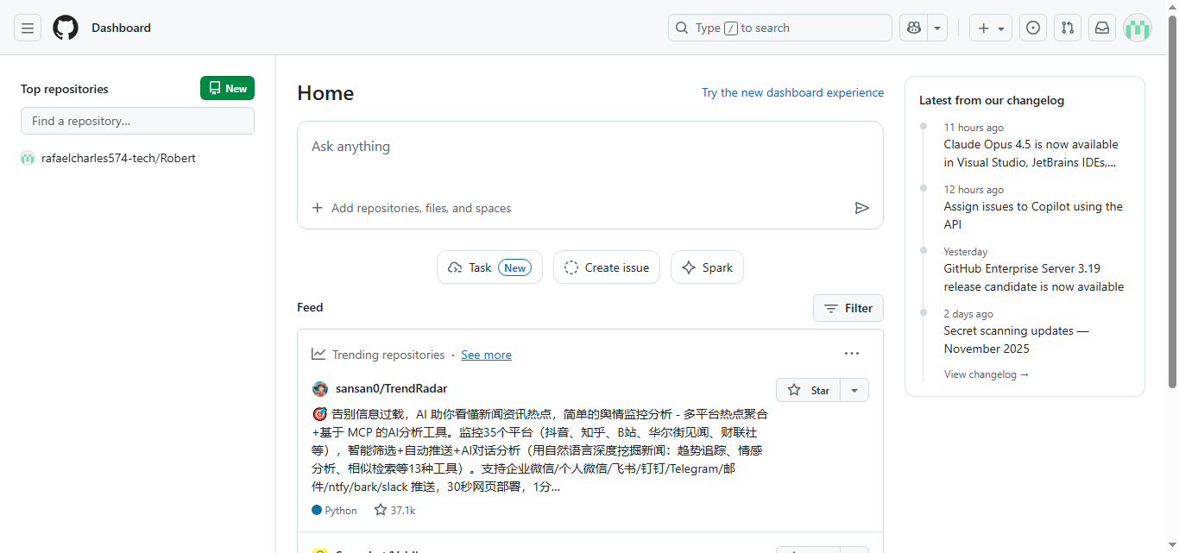Open the hamburger navigation menu
This screenshot has height=553, width=1179.
click(28, 28)
